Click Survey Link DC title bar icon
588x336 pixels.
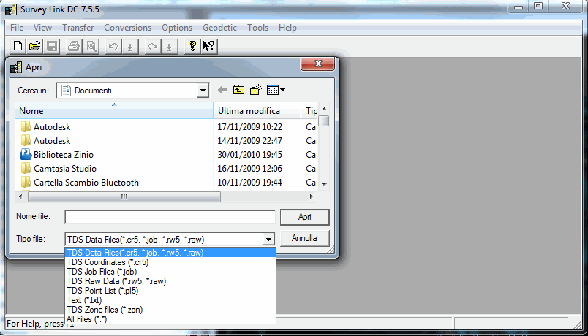tap(11, 9)
